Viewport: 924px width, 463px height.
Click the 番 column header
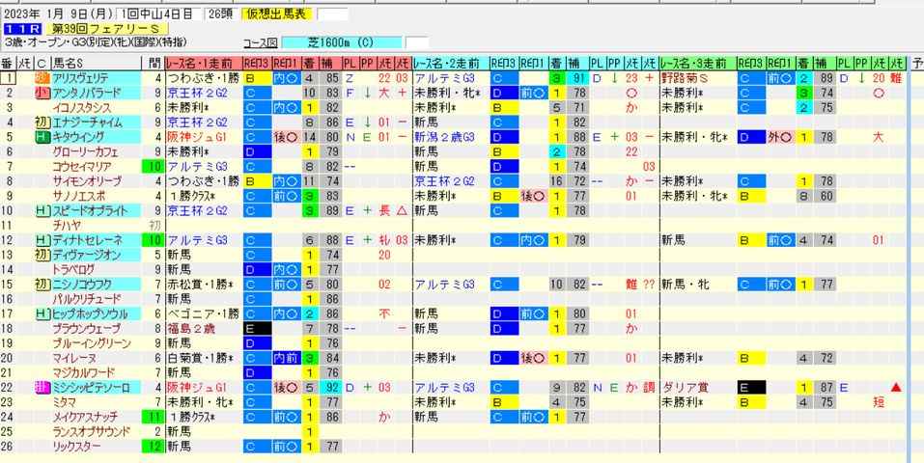(7, 63)
